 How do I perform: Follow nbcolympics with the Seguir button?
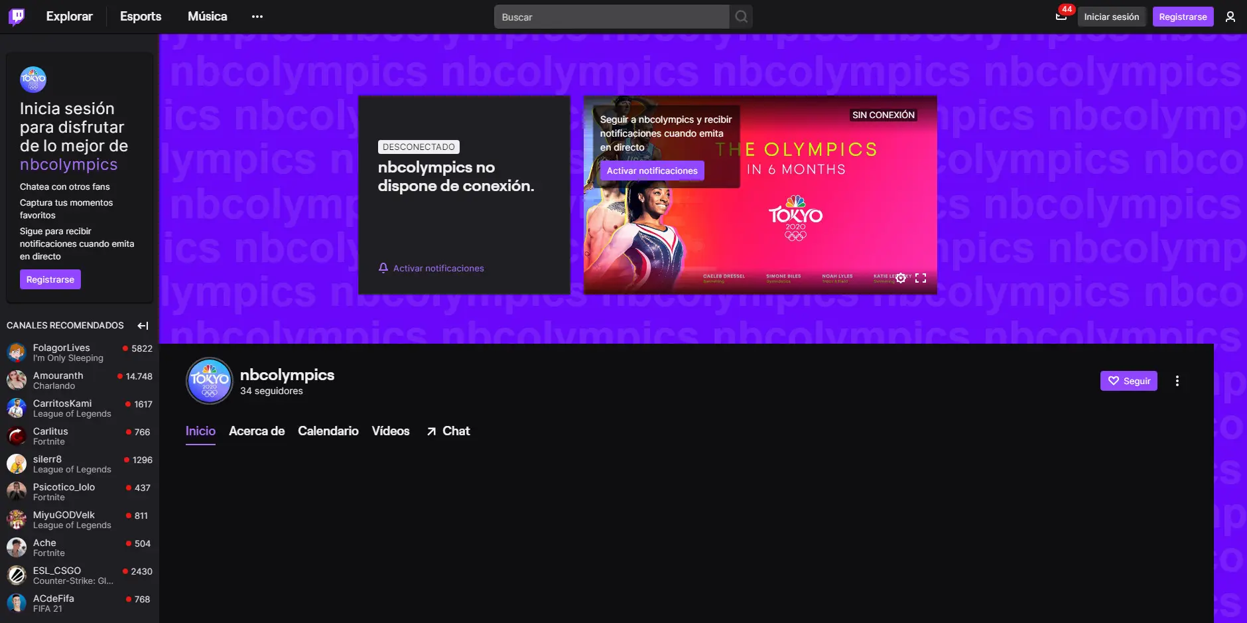tap(1129, 381)
